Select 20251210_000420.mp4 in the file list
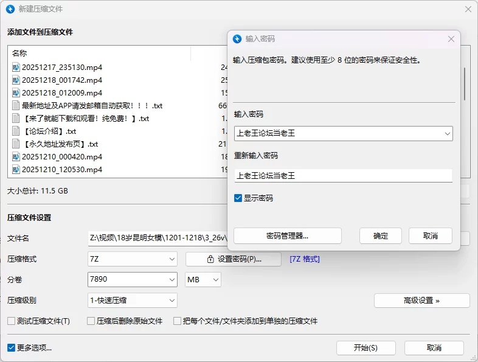 [62, 156]
